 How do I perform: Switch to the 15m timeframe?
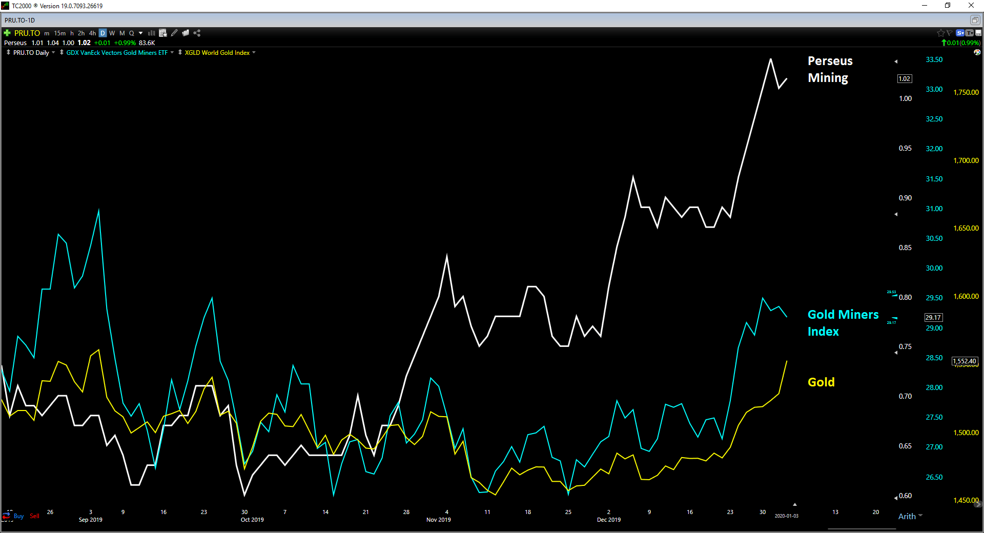[x=60, y=33]
